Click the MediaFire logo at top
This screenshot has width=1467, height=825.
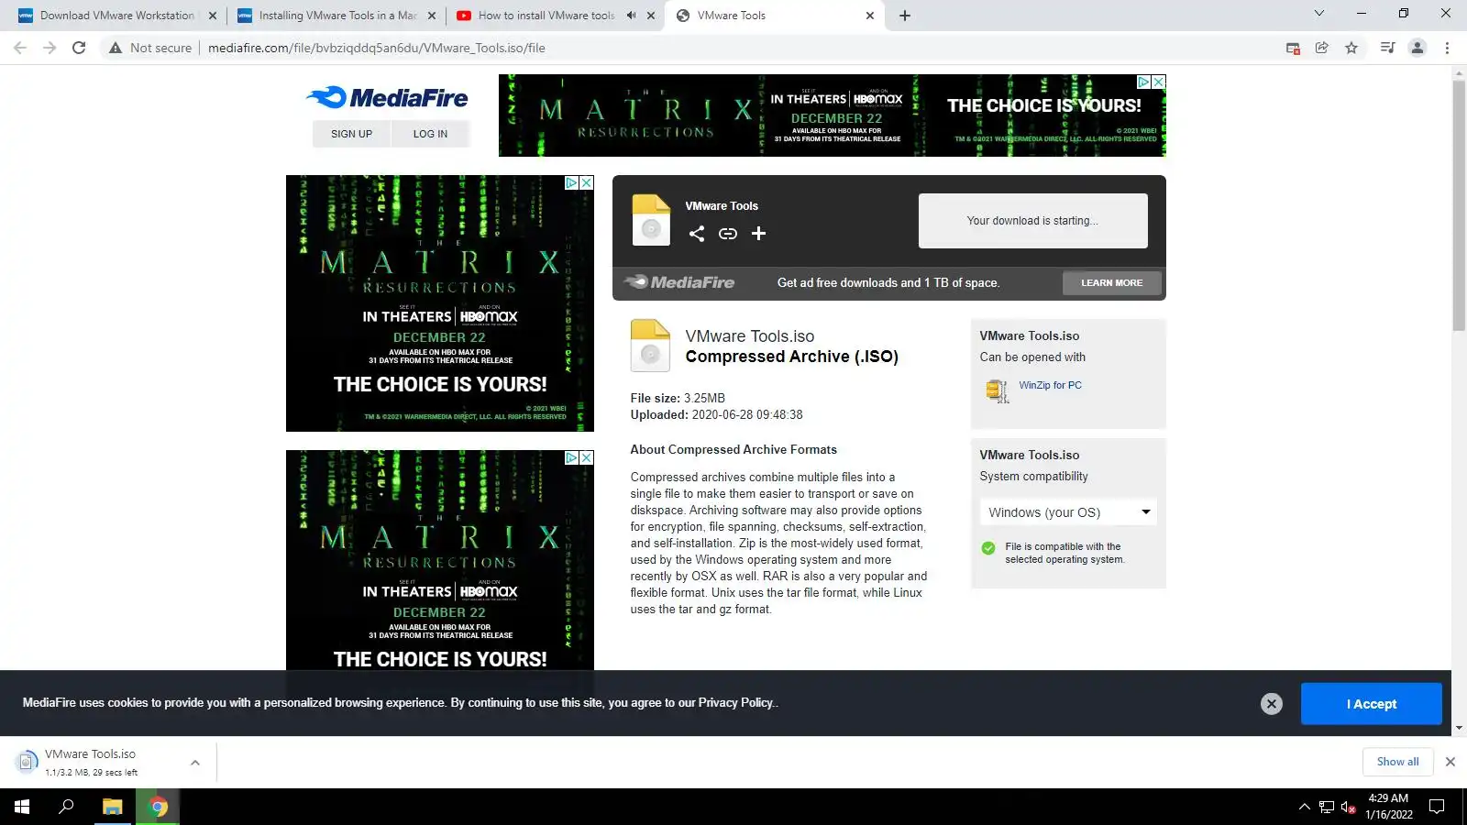coord(387,97)
